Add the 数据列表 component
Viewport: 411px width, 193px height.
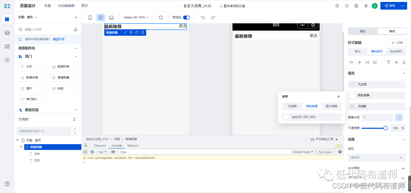tap(64, 67)
